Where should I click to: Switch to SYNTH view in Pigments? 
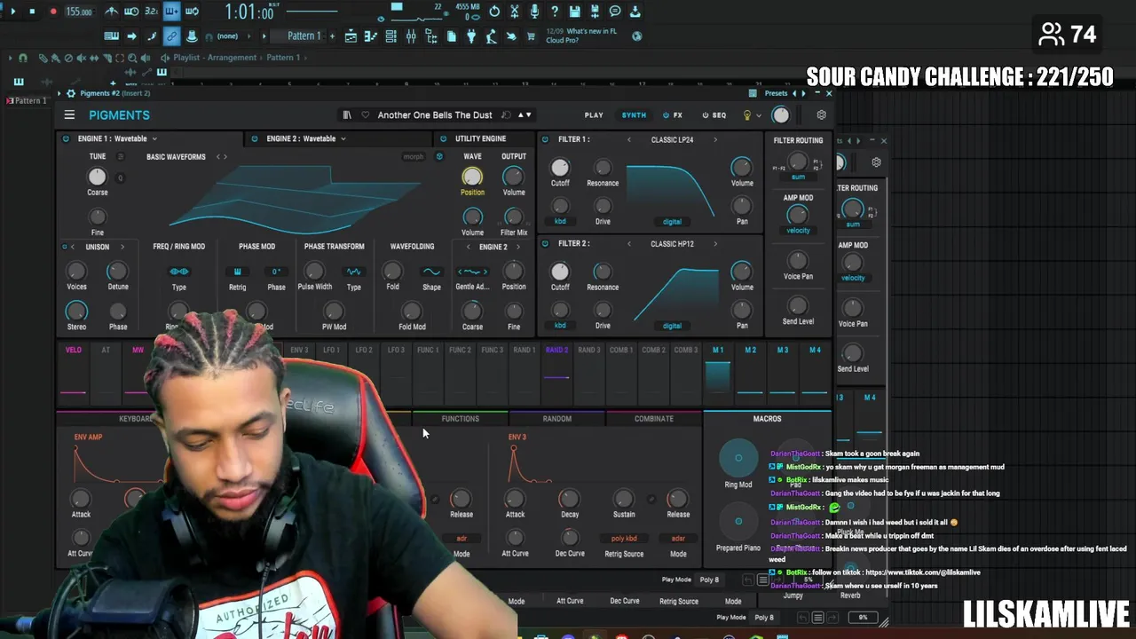[x=634, y=115]
